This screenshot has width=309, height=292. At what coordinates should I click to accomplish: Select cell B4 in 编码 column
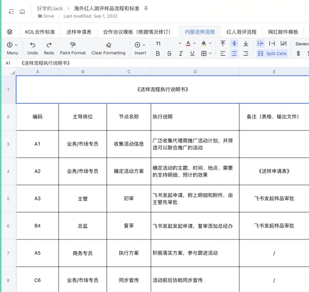[x=38, y=226]
